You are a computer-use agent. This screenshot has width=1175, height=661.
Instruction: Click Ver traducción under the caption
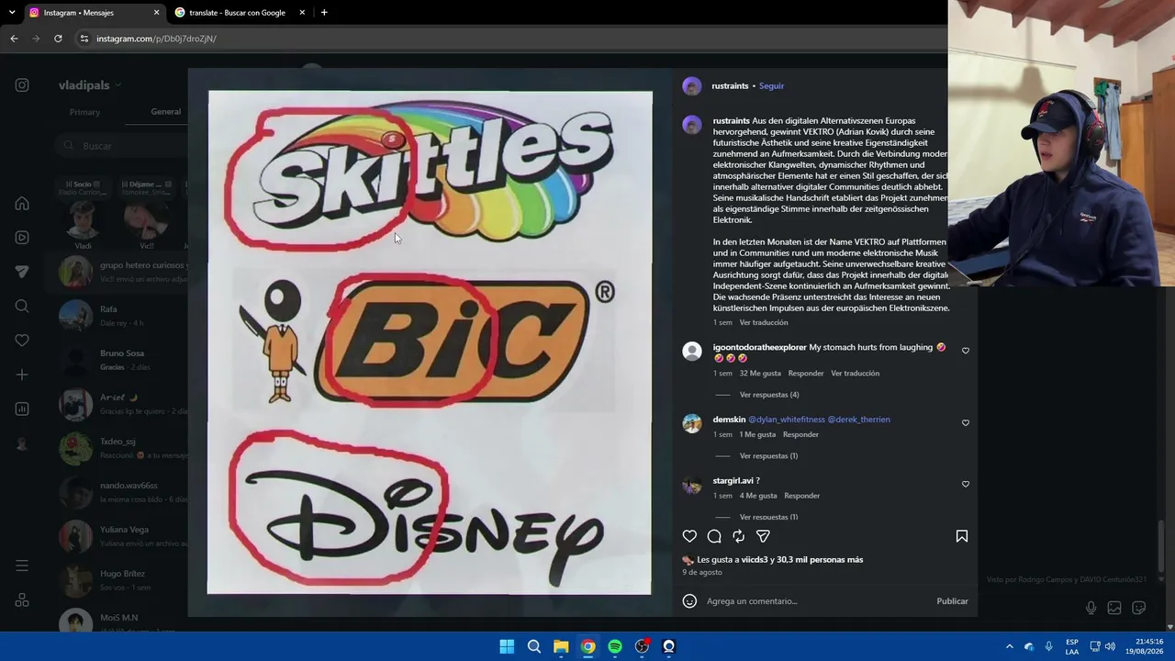764,323
